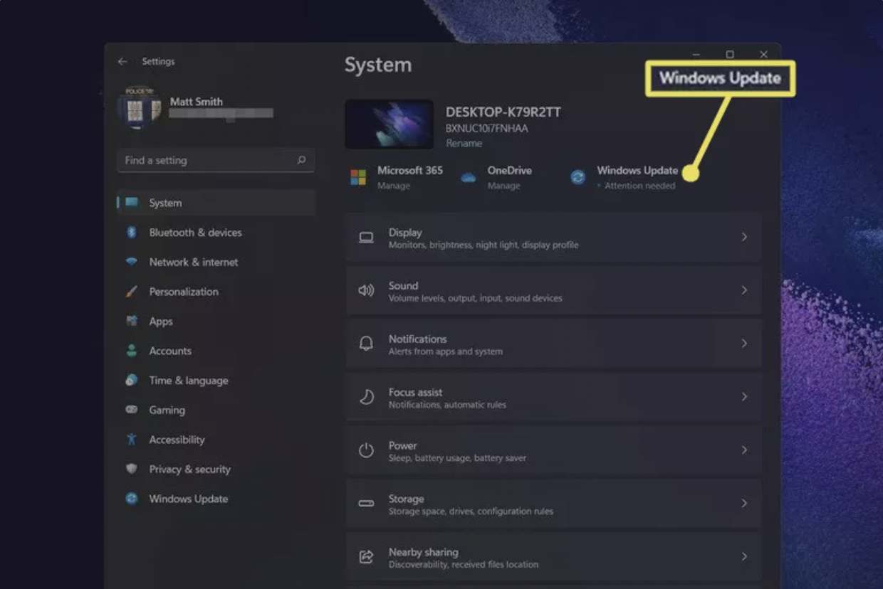Open Manage under OneDrive

click(503, 186)
